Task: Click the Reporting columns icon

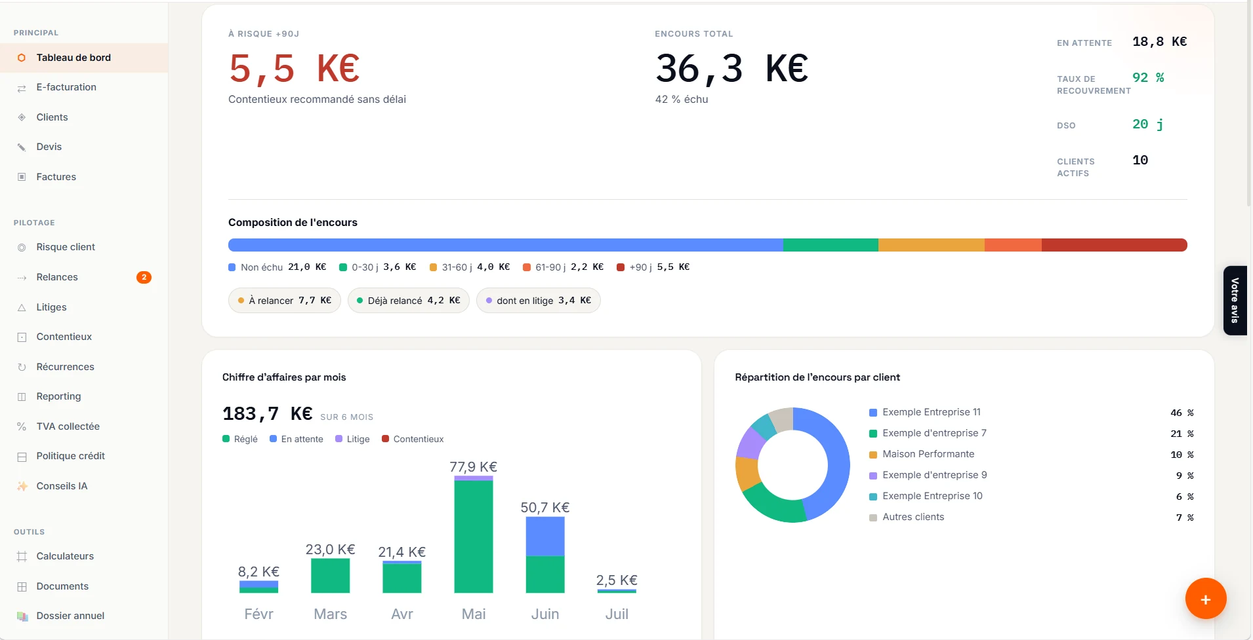Action: 22,397
